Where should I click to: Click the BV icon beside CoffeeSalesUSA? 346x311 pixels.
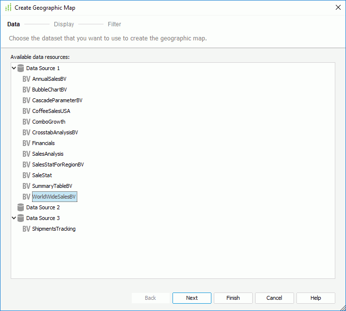(x=26, y=111)
